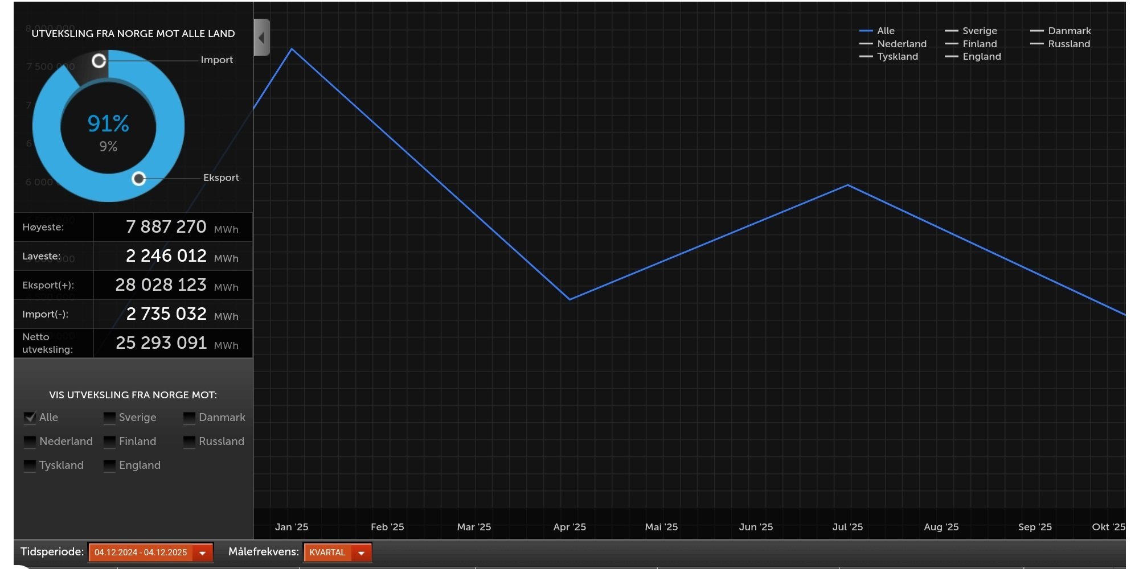Click the July peak on the line chart
The height and width of the screenshot is (569, 1139).
847,185
